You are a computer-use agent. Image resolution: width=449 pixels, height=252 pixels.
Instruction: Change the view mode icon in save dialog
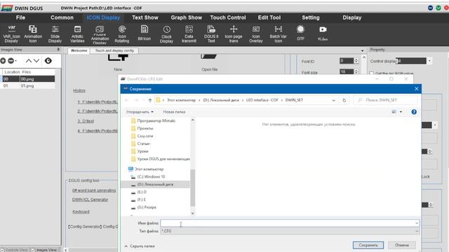(x=394, y=112)
